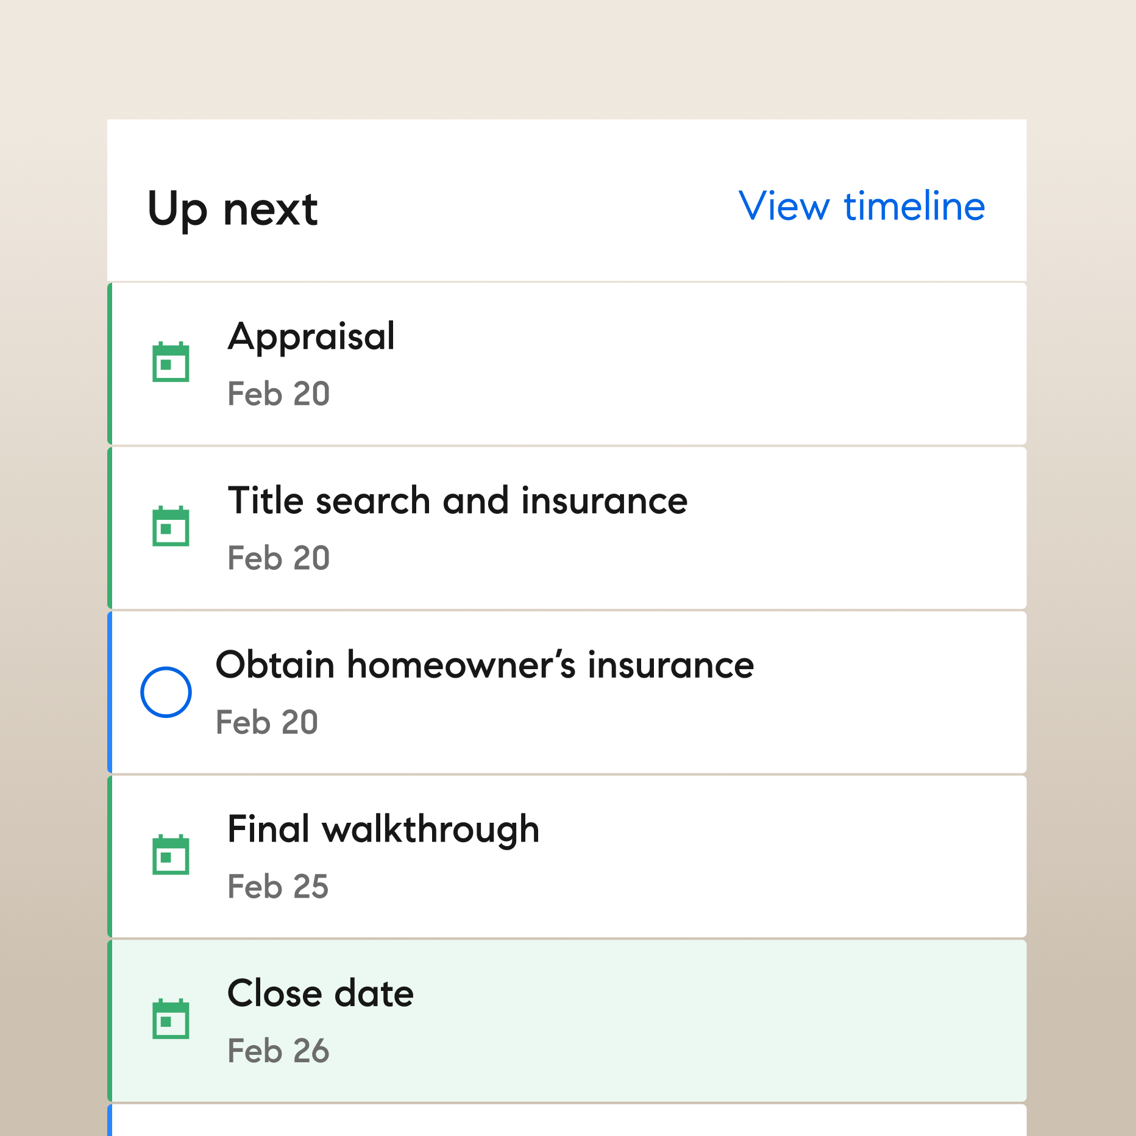Click the date under Obtain homeowner's insurance

[x=267, y=722]
